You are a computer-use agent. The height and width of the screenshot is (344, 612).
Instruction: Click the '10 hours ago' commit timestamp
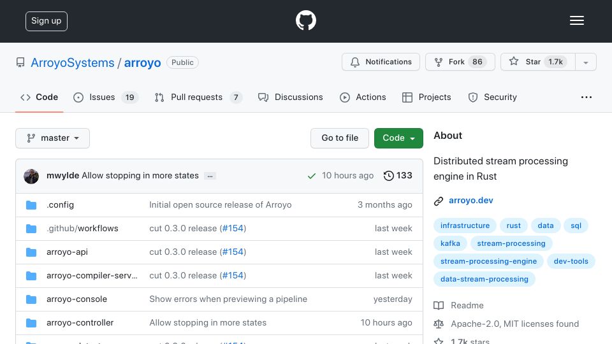click(347, 176)
